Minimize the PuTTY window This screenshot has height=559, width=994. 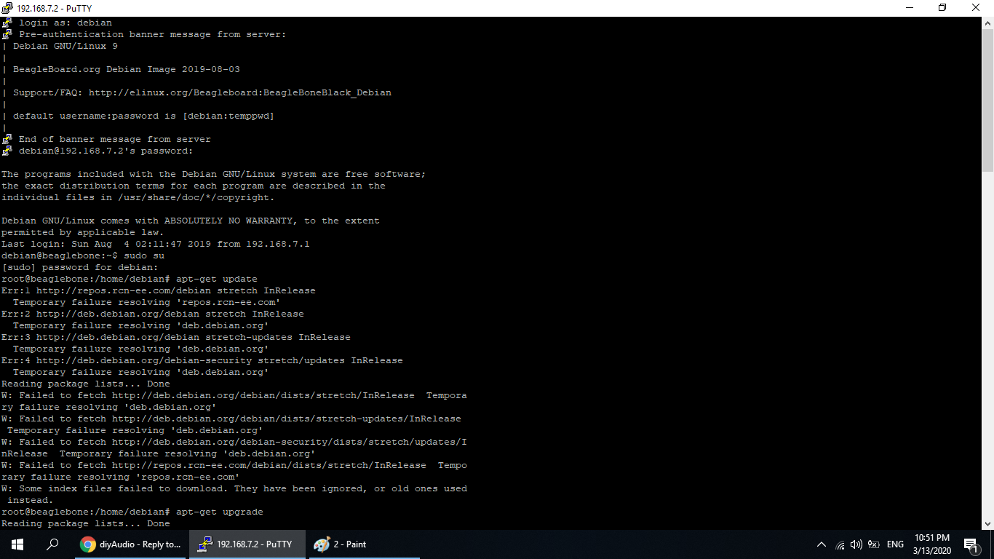909,8
